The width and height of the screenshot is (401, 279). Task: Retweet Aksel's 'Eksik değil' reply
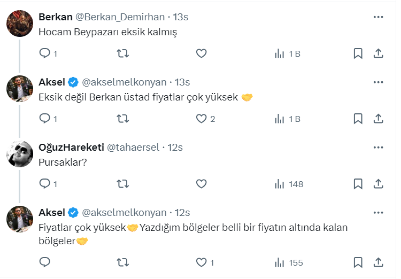[122, 119]
